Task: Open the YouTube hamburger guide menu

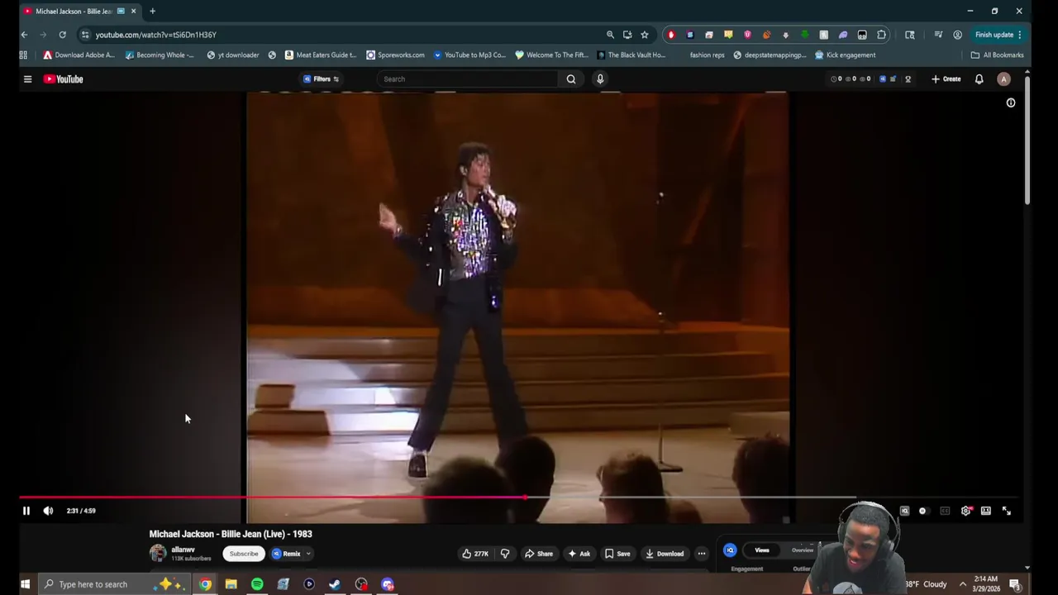Action: 27,79
